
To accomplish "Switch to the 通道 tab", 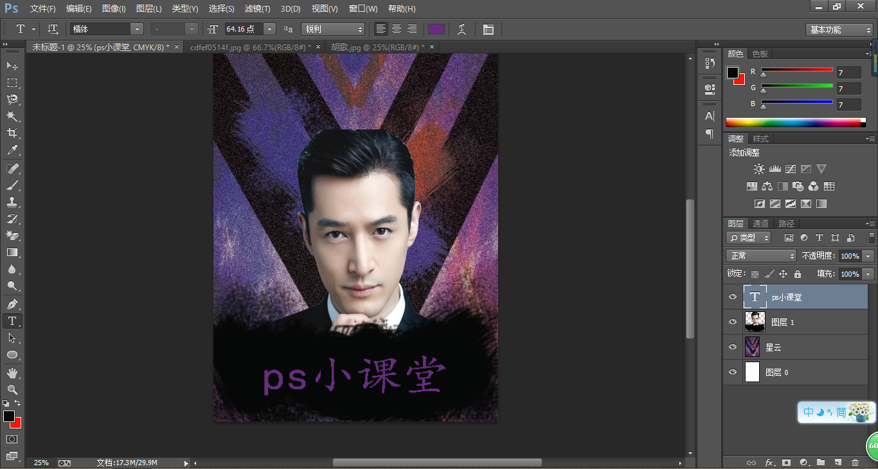I will [x=760, y=223].
